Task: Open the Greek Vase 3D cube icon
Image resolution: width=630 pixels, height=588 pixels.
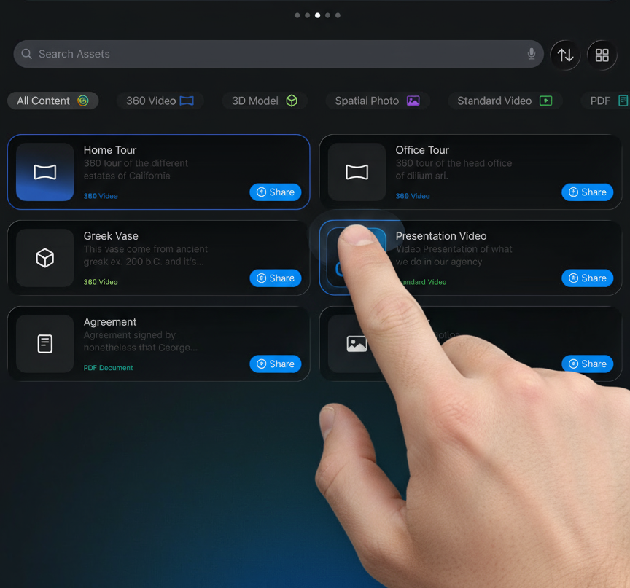Action: pyautogui.click(x=45, y=258)
